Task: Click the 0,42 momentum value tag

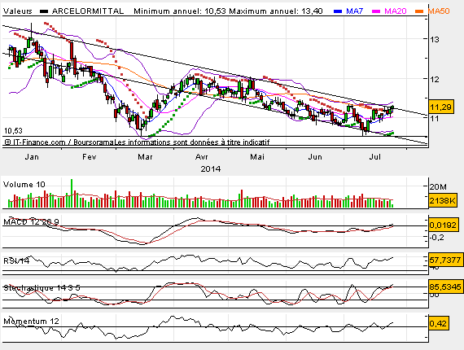Action: point(438,323)
